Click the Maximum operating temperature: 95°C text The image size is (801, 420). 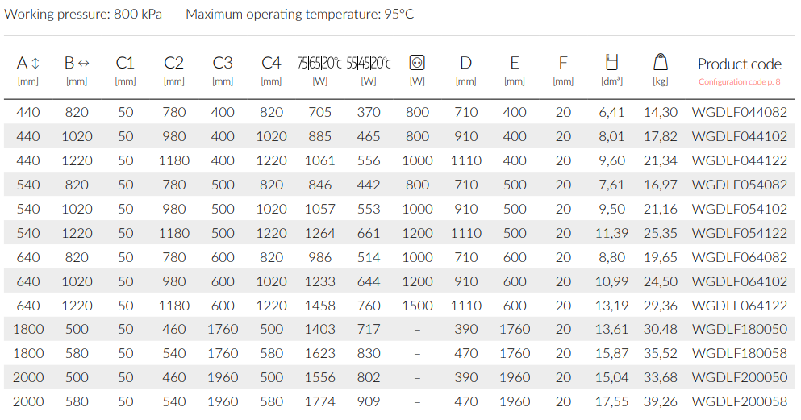point(300,14)
